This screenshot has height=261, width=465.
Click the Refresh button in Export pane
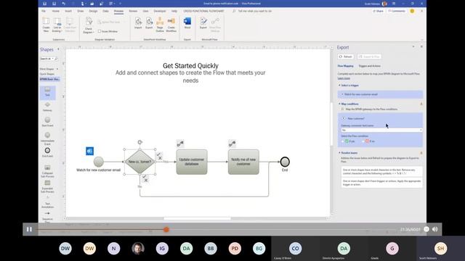(346, 57)
